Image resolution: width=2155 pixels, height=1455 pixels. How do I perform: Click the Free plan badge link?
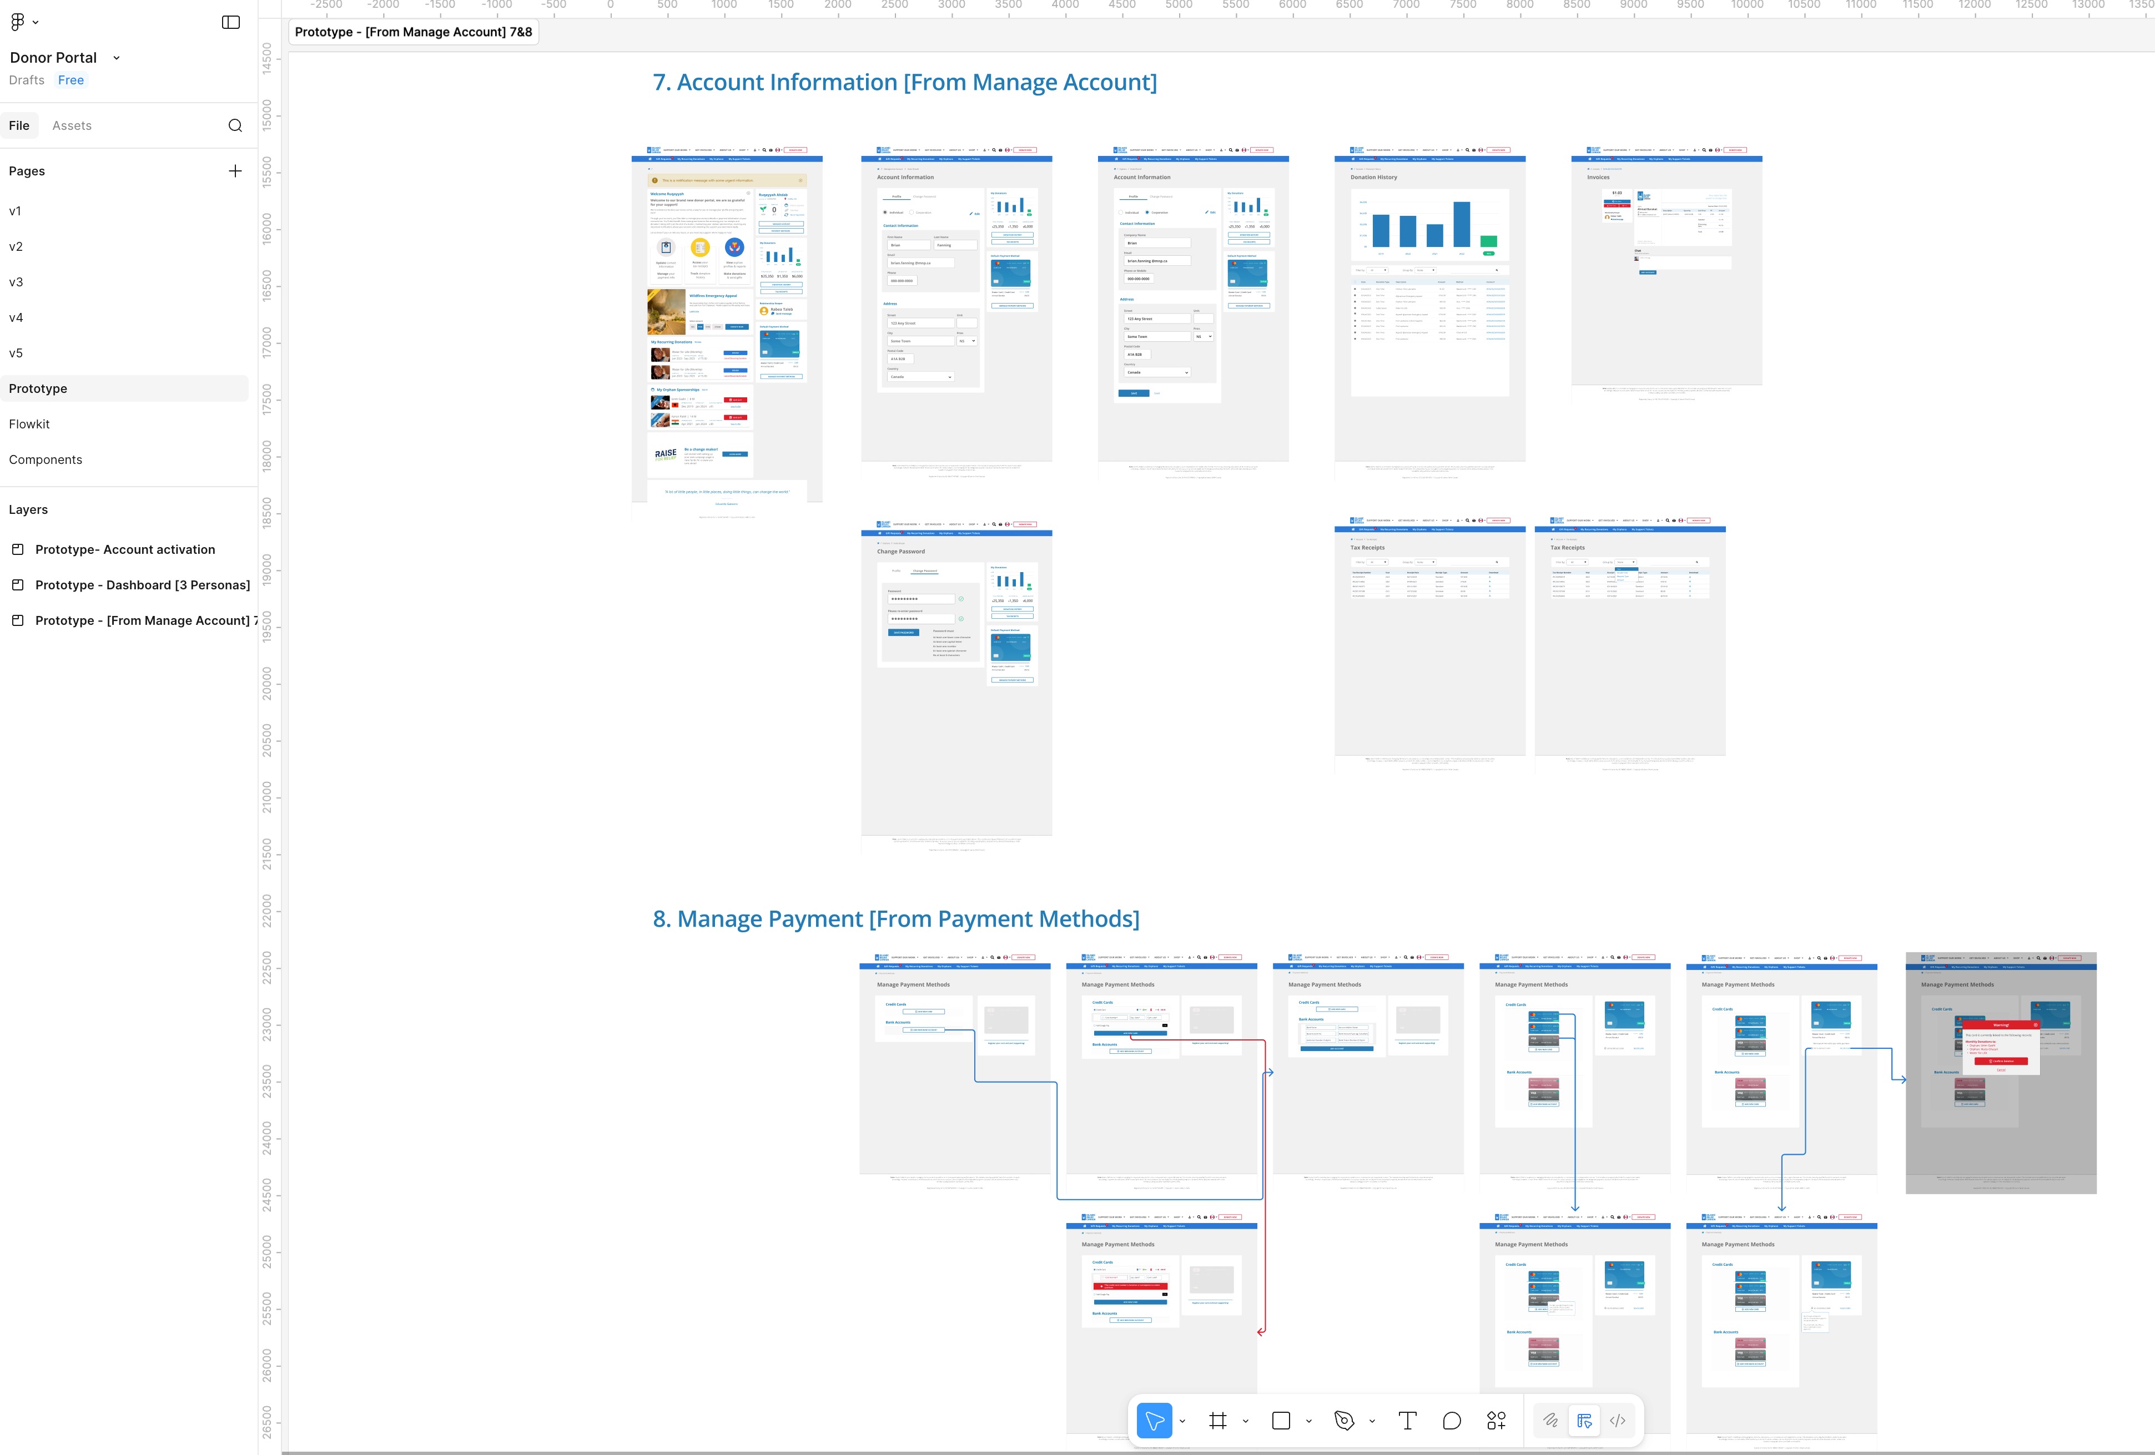click(x=71, y=80)
